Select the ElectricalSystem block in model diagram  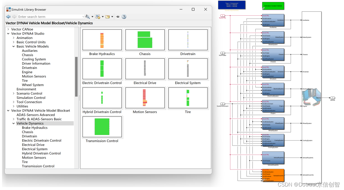coord(273,89)
